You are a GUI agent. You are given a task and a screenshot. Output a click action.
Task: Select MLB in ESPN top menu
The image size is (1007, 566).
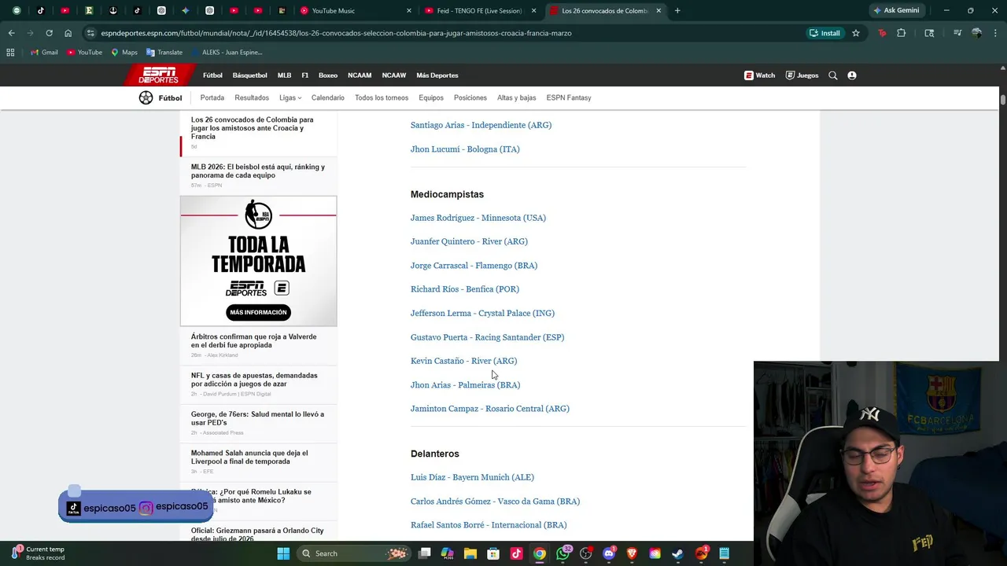click(284, 75)
